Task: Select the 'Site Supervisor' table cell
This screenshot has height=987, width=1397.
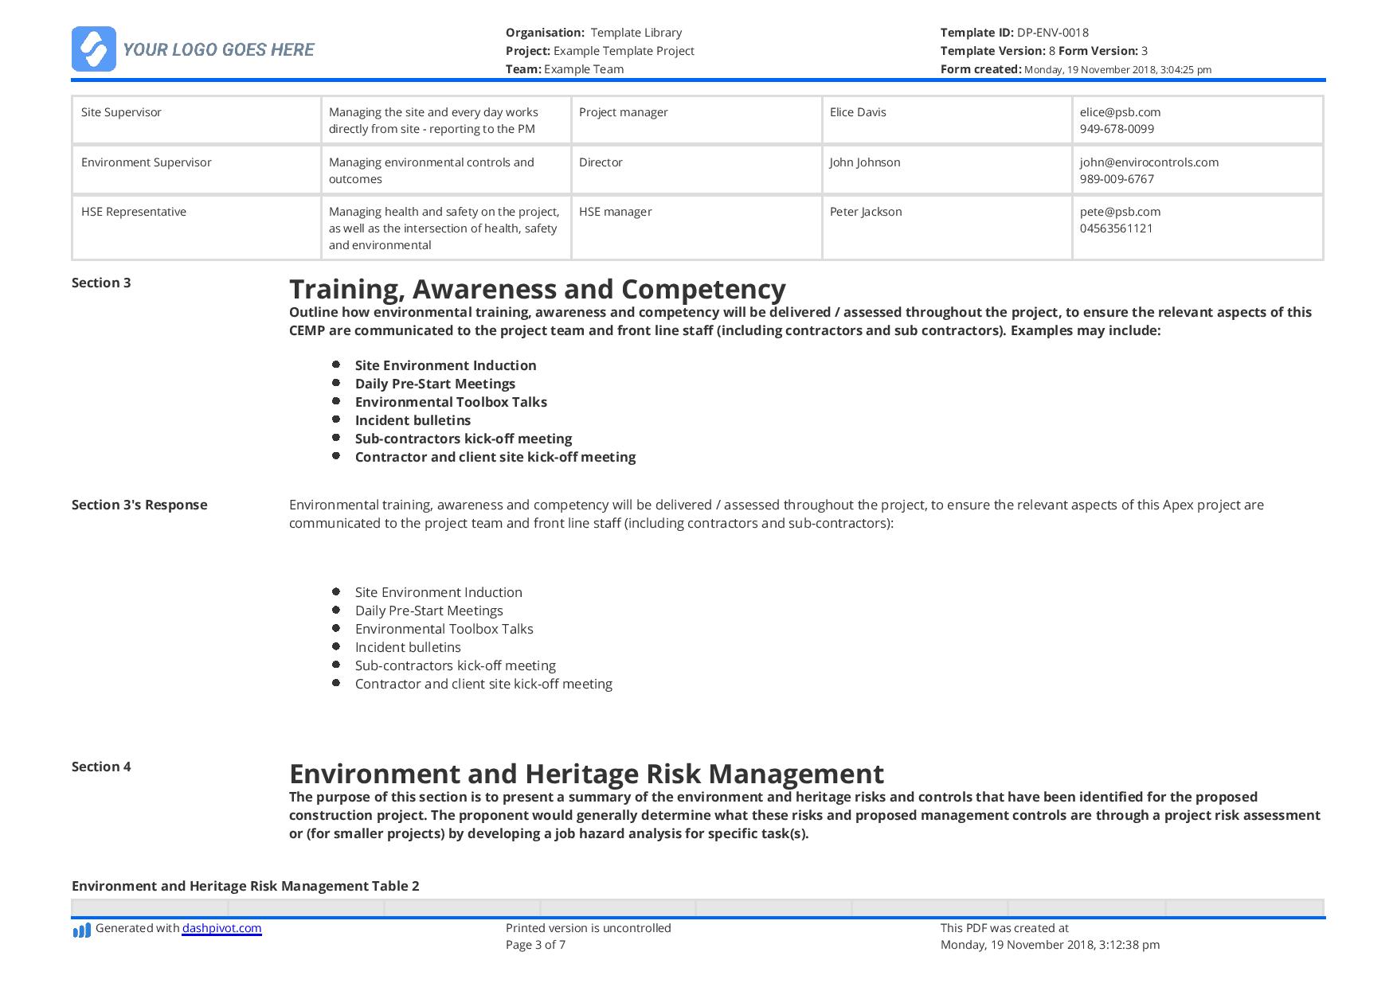Action: click(196, 120)
